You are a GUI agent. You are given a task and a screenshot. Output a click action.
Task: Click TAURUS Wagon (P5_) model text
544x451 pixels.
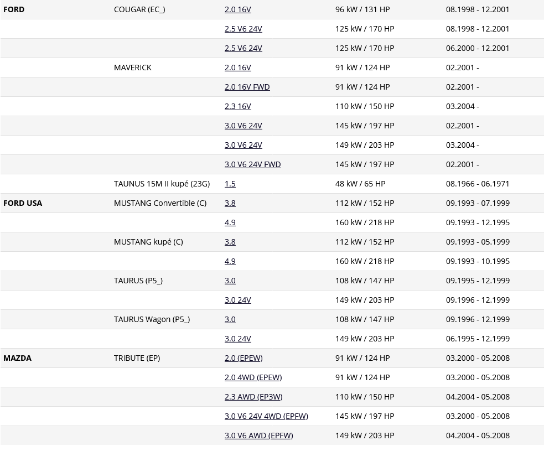pyautogui.click(x=152, y=319)
